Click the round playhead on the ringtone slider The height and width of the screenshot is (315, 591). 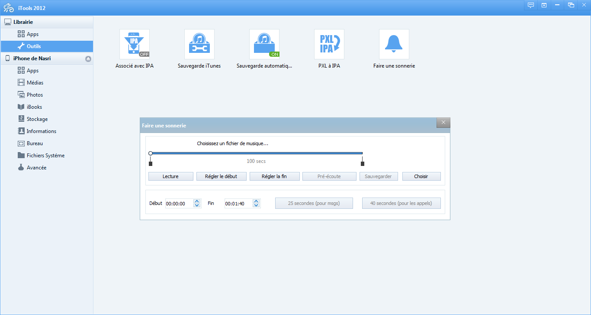150,153
